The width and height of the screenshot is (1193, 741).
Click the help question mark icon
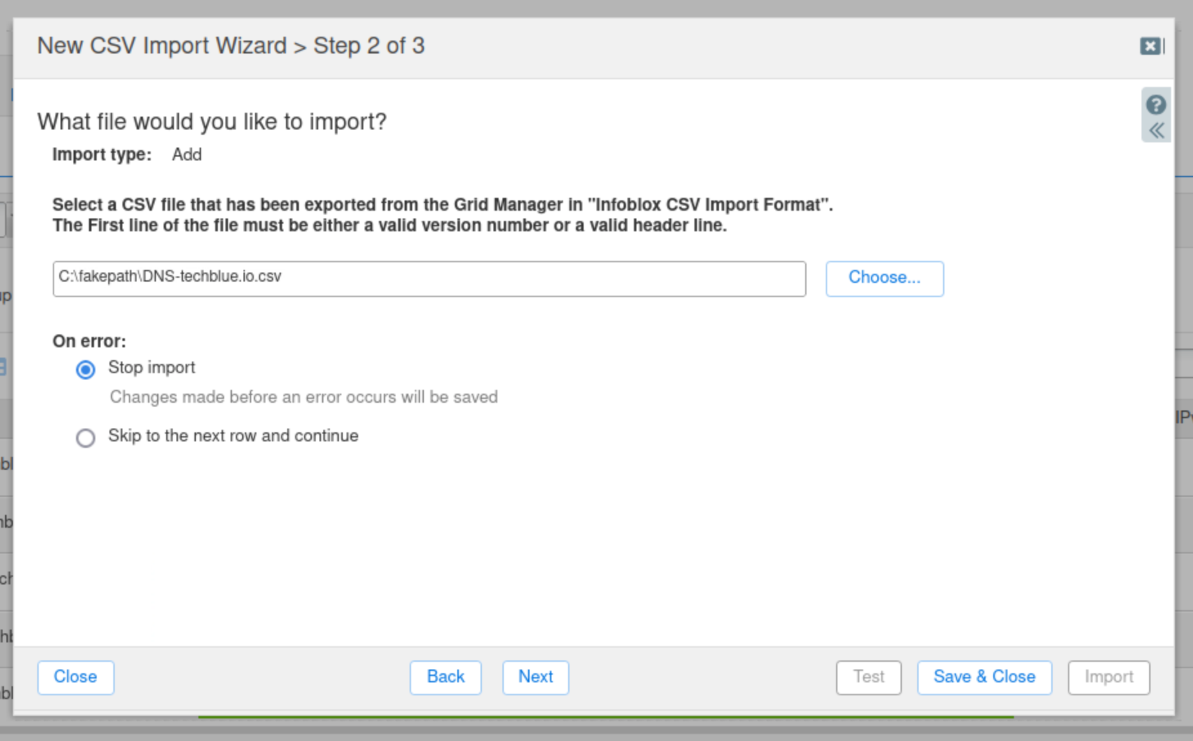click(1156, 104)
